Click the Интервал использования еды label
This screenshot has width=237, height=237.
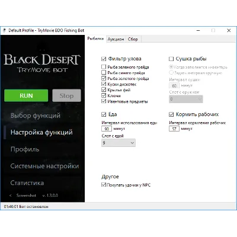[129, 123]
